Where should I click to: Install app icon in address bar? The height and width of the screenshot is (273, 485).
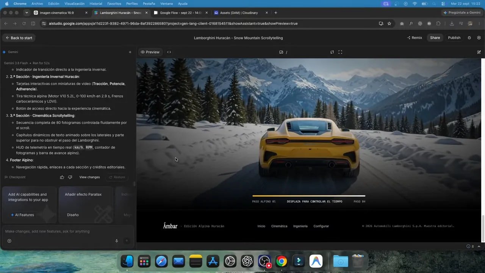coord(381,24)
